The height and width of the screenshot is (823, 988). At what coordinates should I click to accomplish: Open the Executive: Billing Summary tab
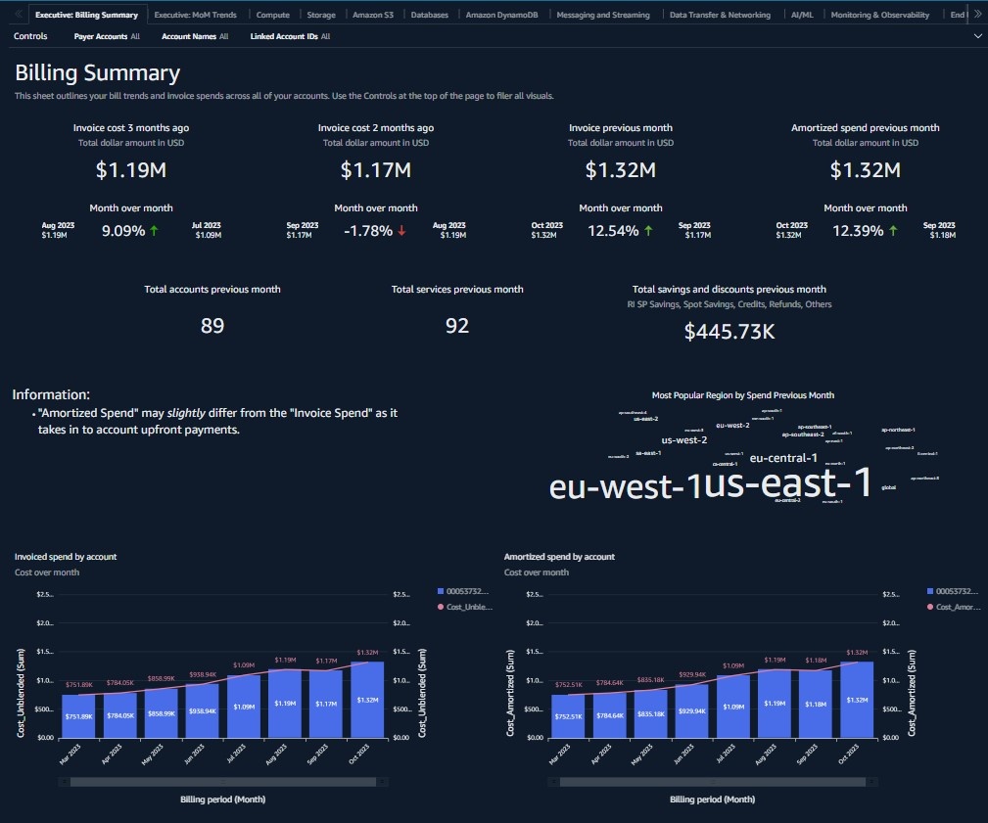(86, 15)
